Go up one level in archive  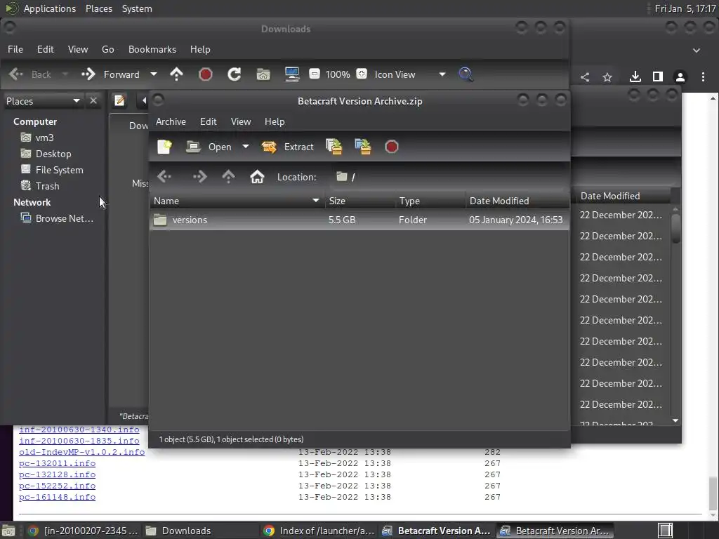228,176
